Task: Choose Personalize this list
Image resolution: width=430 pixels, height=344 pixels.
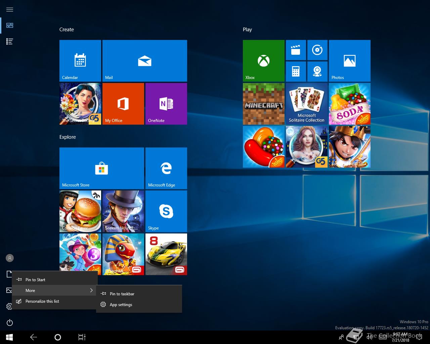Action: 55,301
